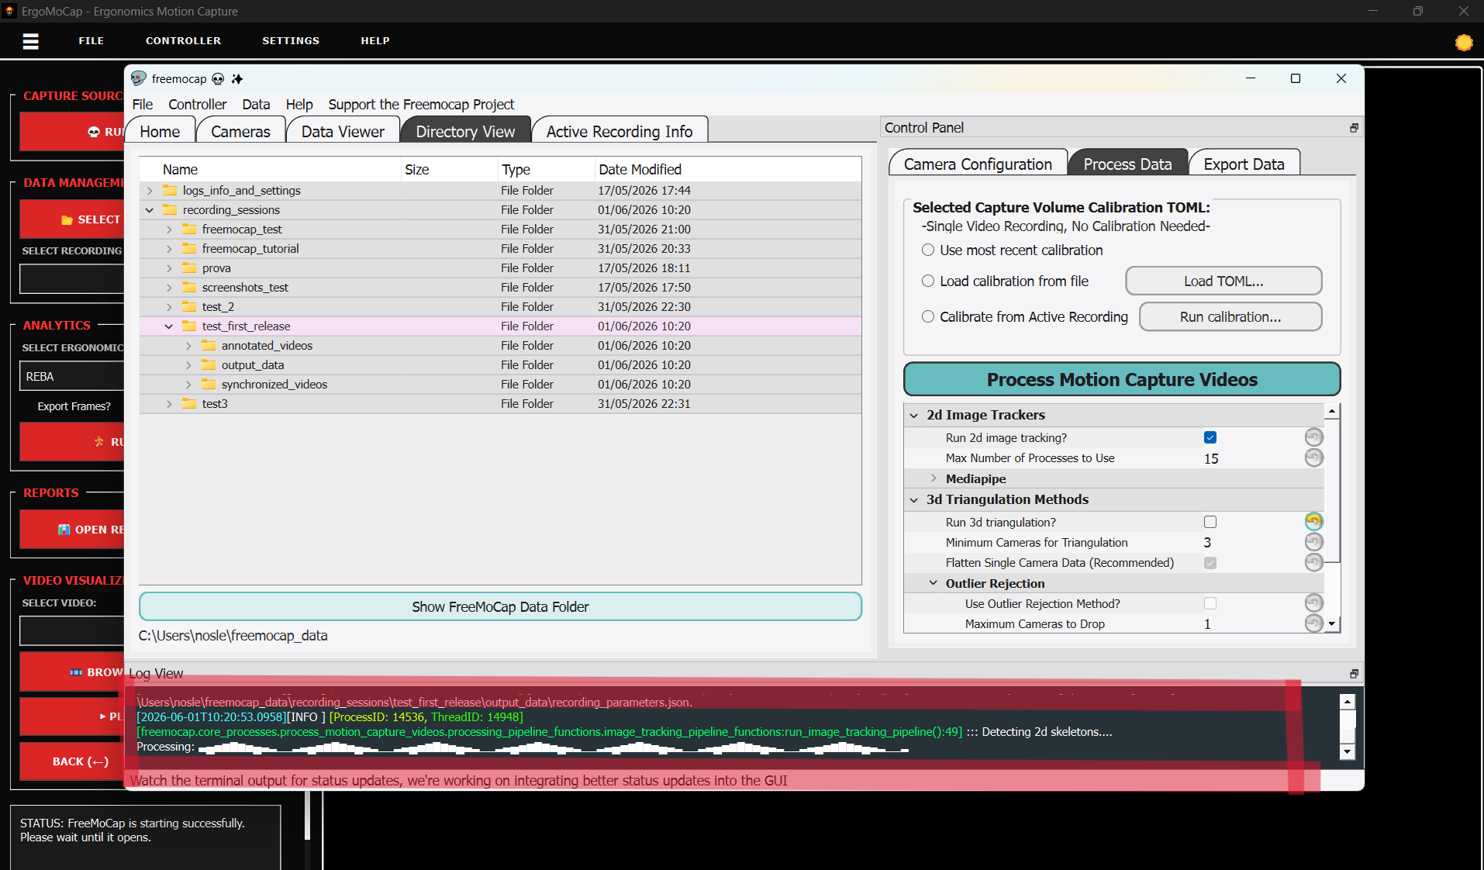Toggle Flatten Single Camera Data checkbox
This screenshot has width=1484, height=870.
[1210, 562]
